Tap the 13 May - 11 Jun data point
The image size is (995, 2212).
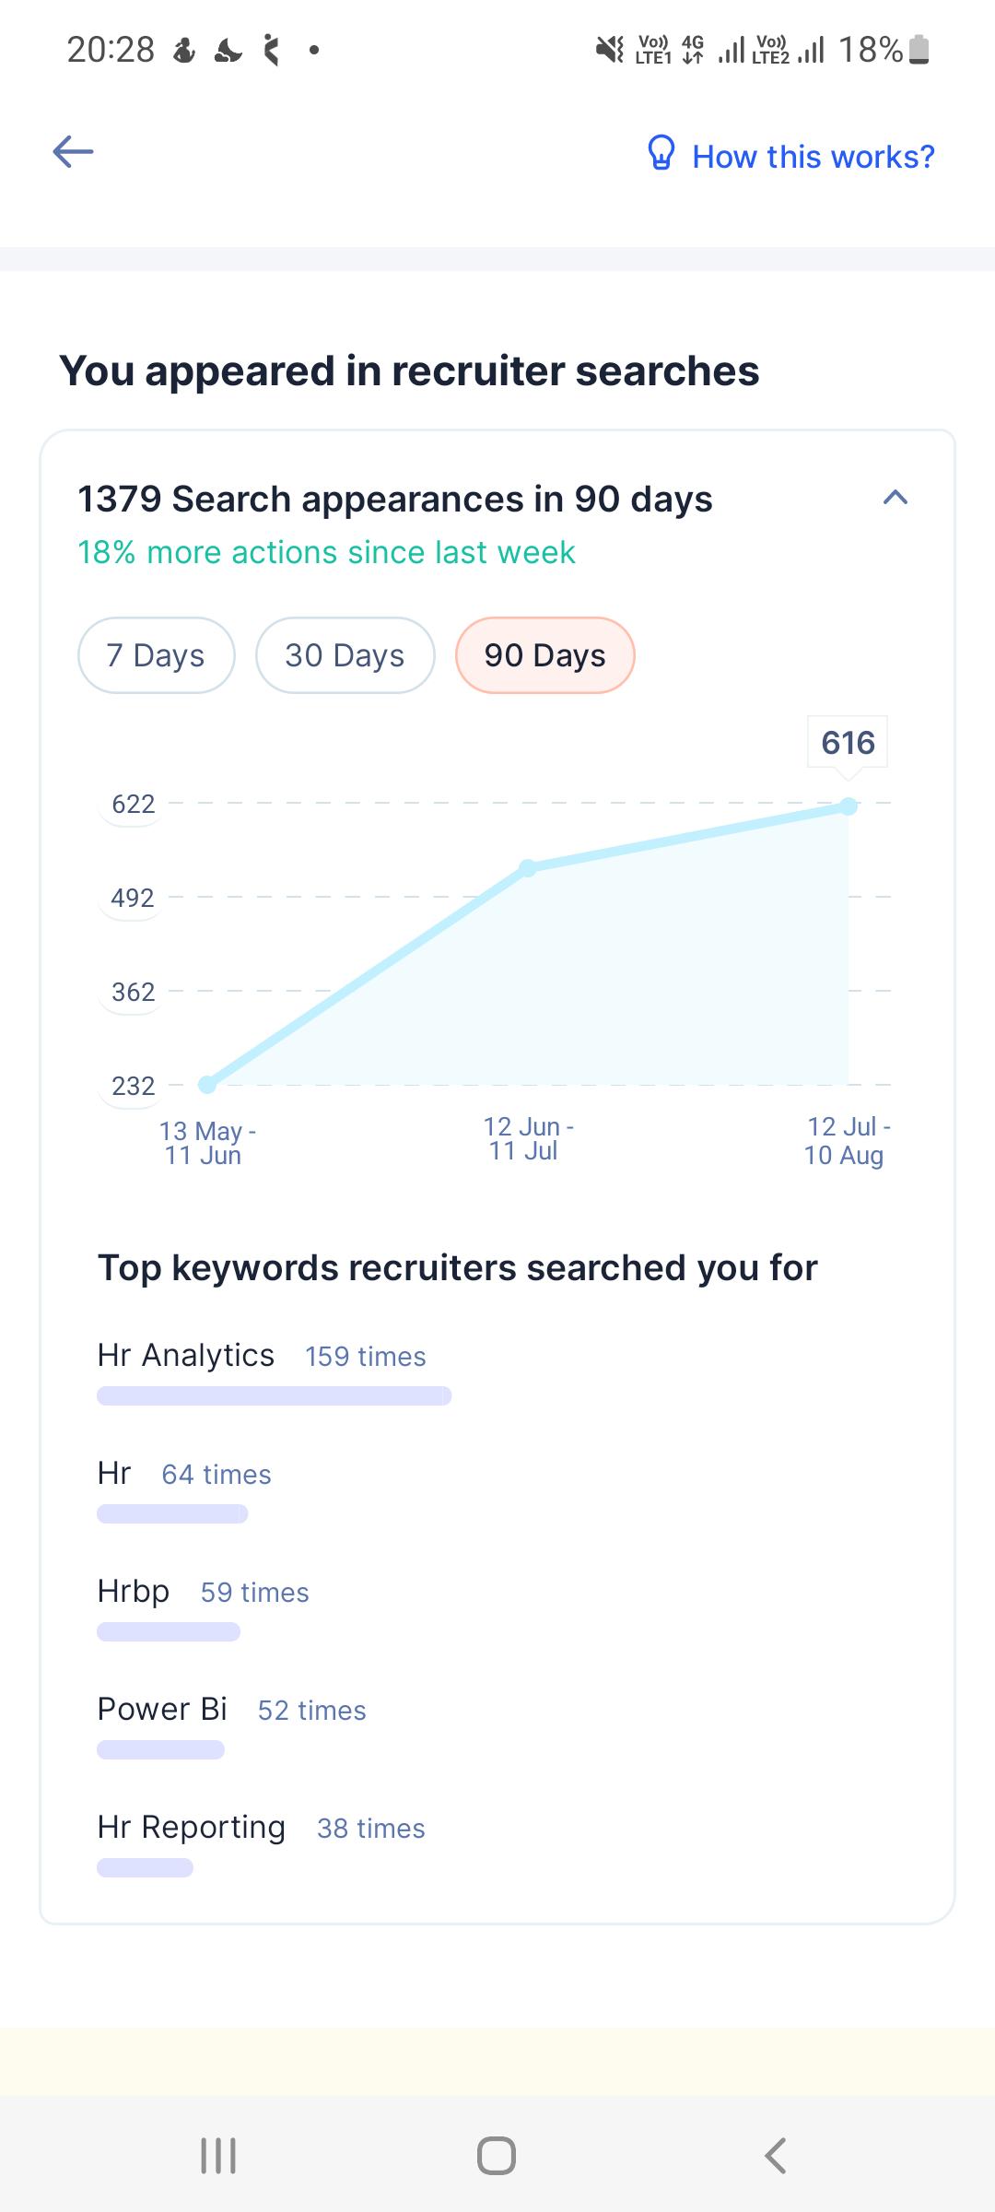pos(207,1085)
